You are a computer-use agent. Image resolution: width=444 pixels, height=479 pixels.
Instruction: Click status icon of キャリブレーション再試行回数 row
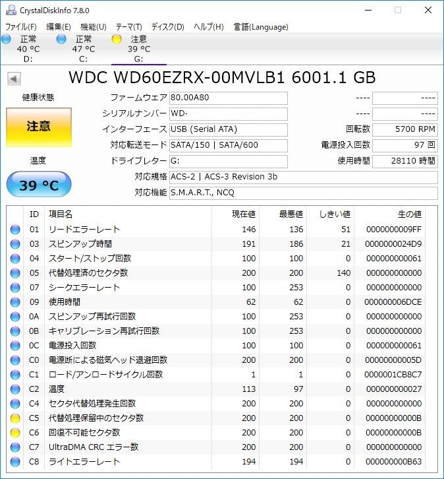click(15, 331)
